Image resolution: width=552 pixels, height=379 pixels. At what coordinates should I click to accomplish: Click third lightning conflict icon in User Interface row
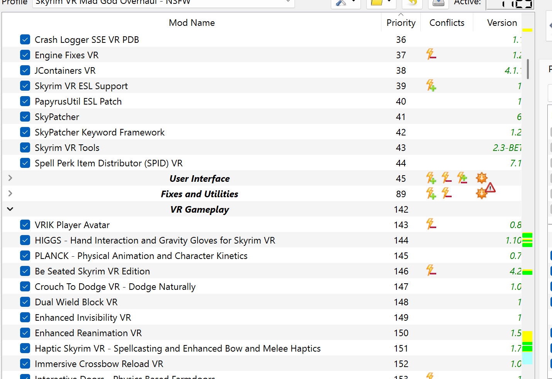click(x=462, y=178)
